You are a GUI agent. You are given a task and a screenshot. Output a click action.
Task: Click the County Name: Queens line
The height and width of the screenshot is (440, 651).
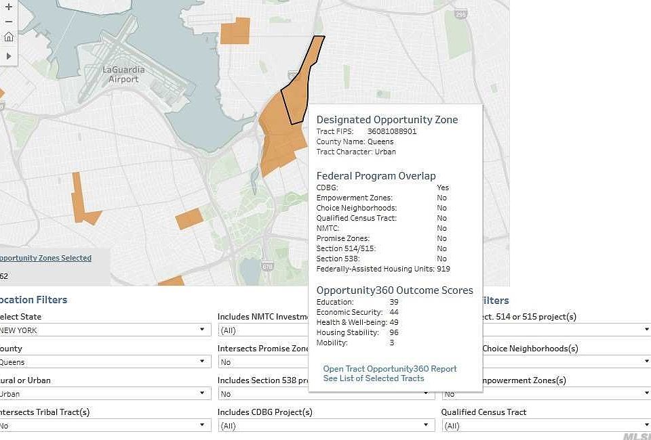(355, 141)
